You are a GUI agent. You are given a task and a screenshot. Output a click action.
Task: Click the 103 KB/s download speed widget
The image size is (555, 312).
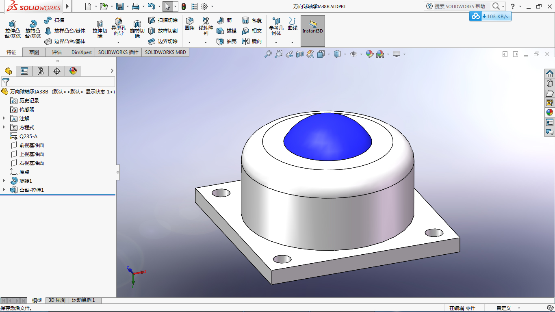pyautogui.click(x=490, y=16)
